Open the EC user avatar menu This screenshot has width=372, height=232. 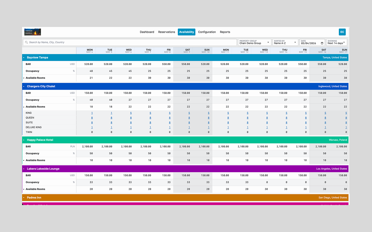click(x=342, y=32)
